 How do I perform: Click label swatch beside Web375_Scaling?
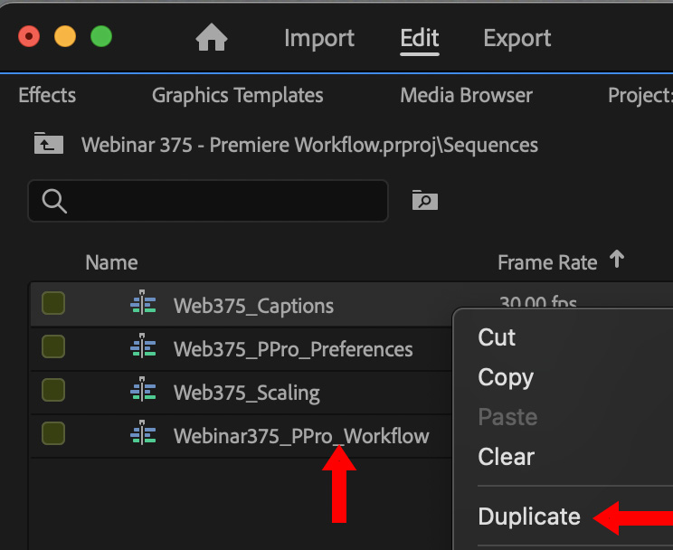tap(53, 390)
